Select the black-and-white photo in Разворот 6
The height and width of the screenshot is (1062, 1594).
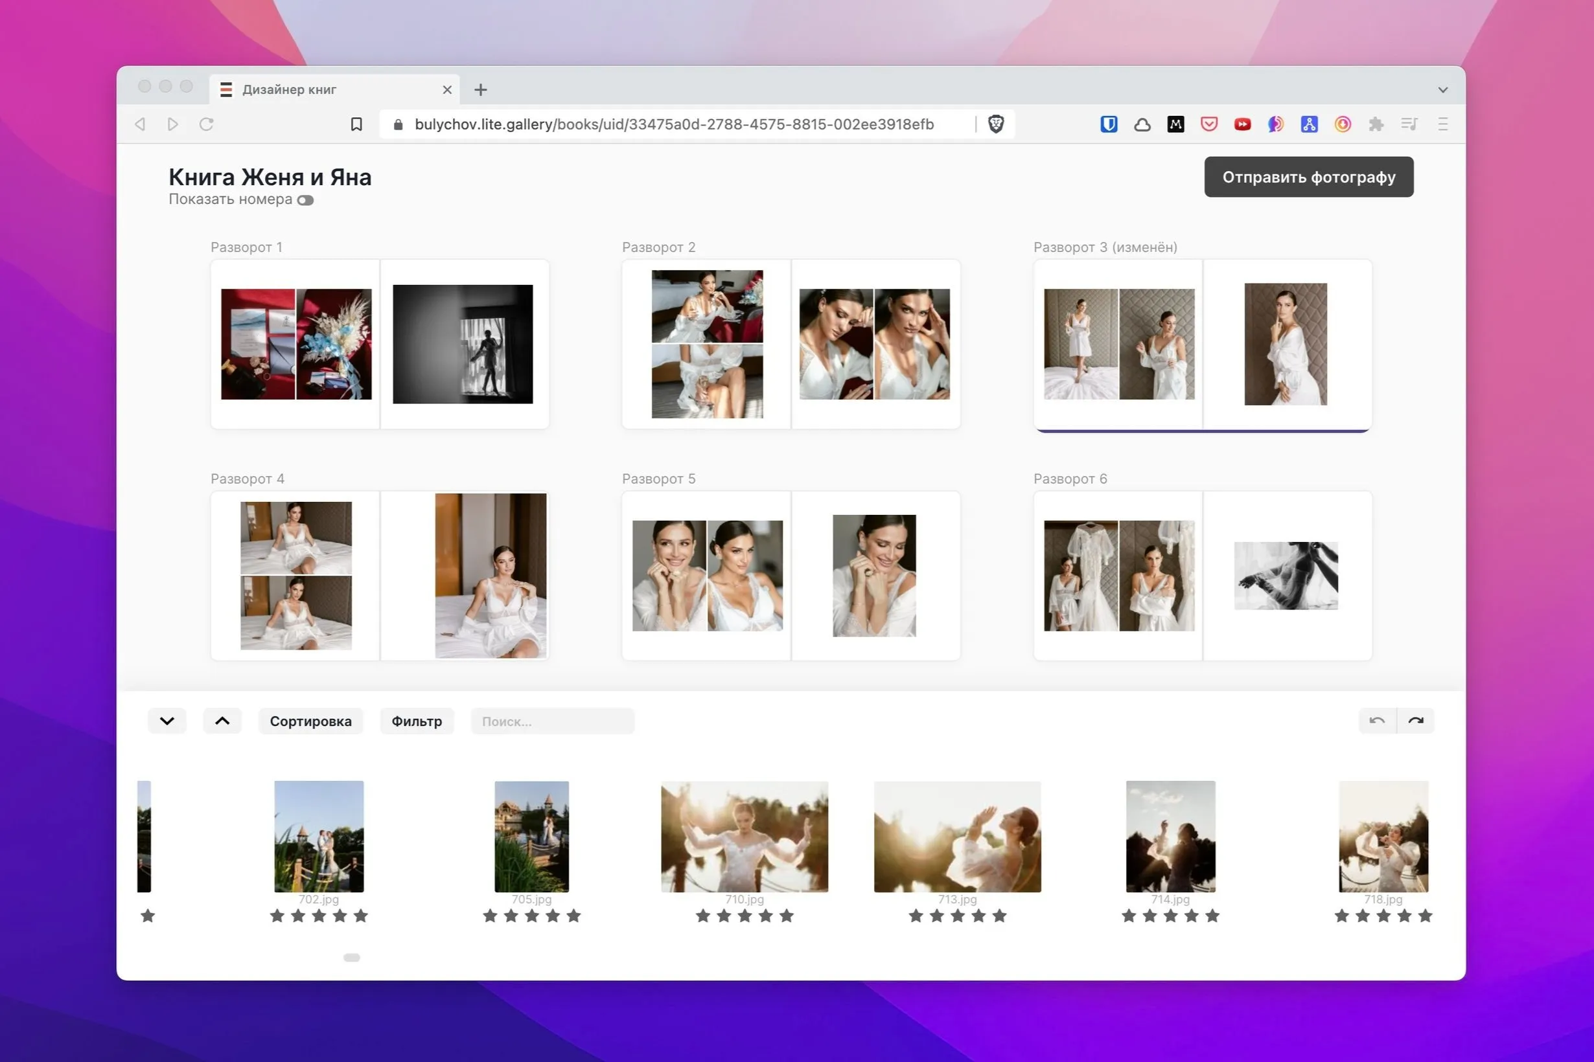(1286, 576)
